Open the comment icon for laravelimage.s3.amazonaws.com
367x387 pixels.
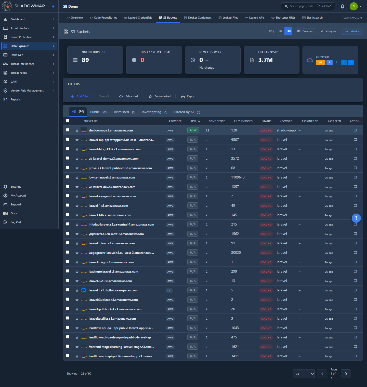[x=355, y=262]
